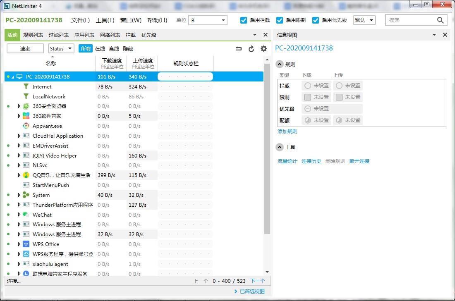Disable the 启用拦截 checkbox
The height and width of the screenshot is (301, 455).
(244, 20)
